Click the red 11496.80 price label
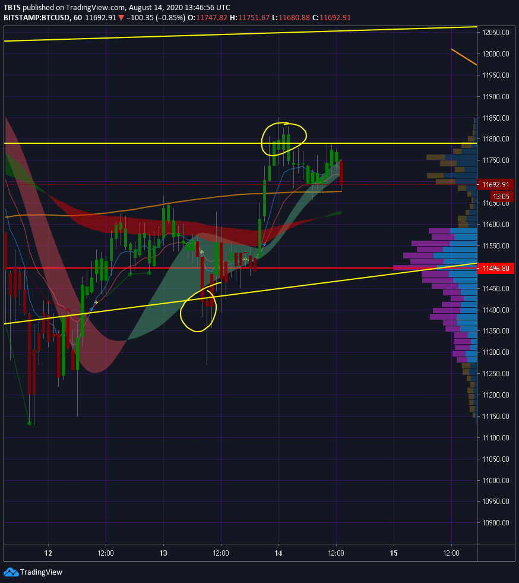Screen dimensions: 519x583 [495, 268]
